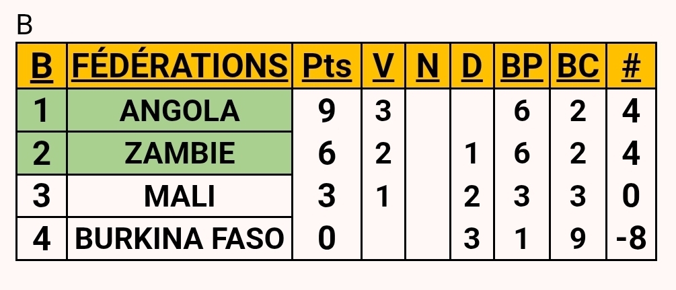Viewport: 676px width, 290px height.
Task: Click the BP column header
Action: [522, 65]
